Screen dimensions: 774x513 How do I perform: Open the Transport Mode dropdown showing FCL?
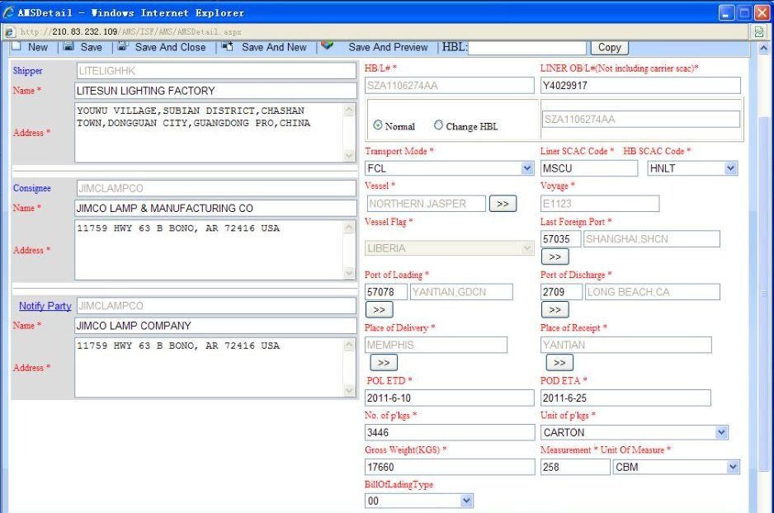tap(527, 168)
